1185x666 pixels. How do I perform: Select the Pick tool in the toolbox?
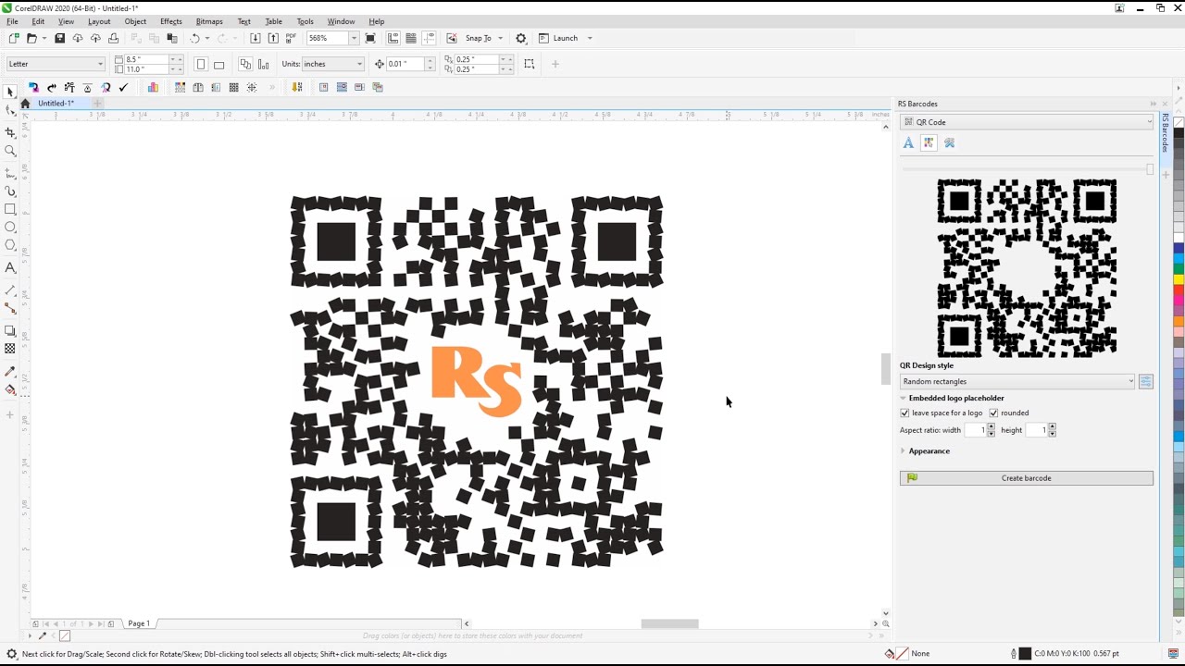point(10,92)
